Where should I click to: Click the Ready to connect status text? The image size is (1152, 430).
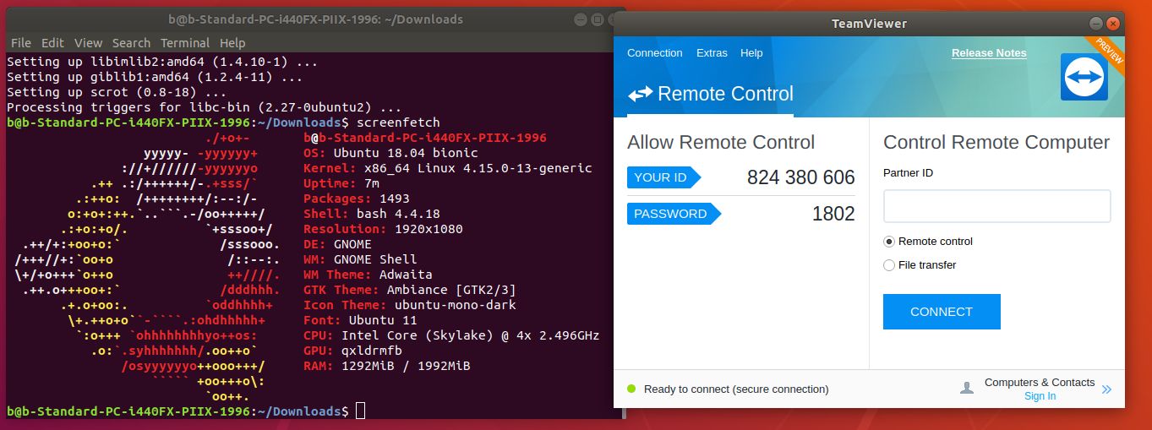(x=736, y=389)
